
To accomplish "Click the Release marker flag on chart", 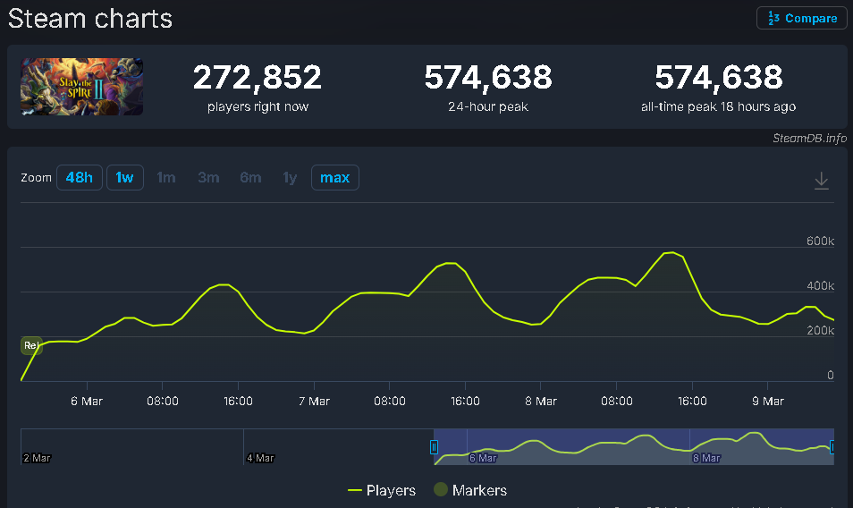I will (31, 345).
